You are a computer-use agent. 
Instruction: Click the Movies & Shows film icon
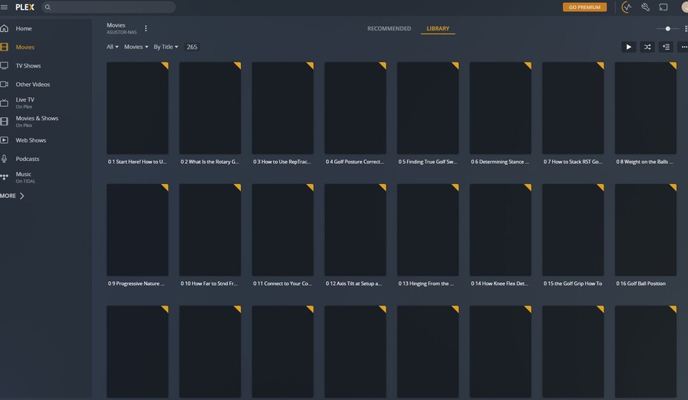point(4,121)
